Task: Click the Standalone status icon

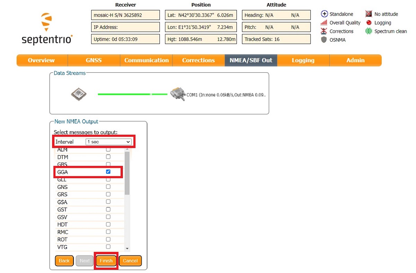Action: tap(324, 14)
